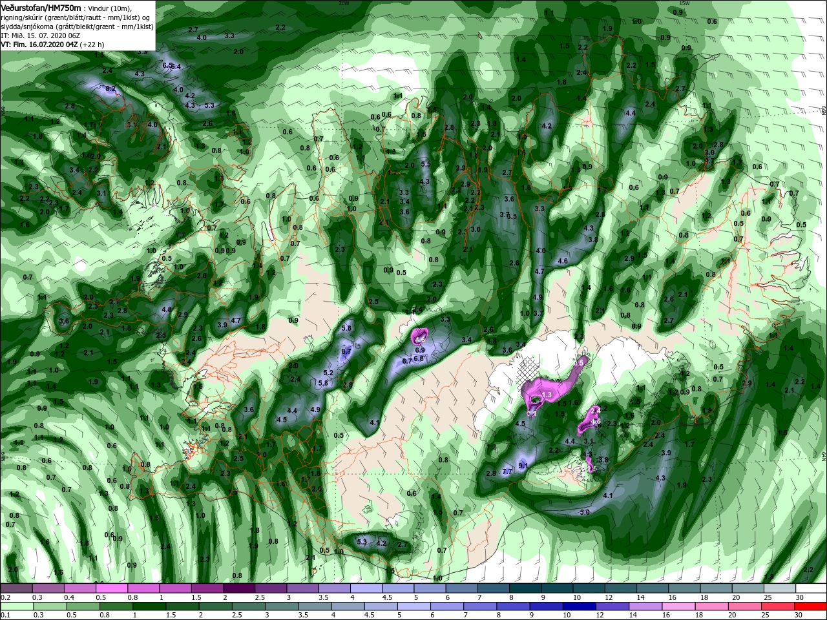This screenshot has width=827, height=620.
Task: Select the pale grey 25–30 swatch in upper legend row
Action: 779,588
